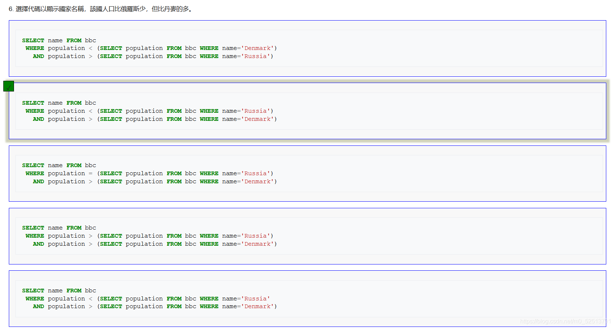
Task: Click 'Denmark' in the first answer's WHERE line
Action: (x=258, y=48)
